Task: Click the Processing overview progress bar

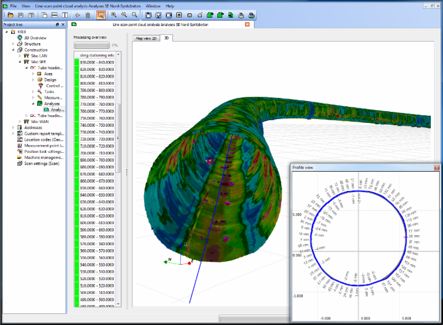Action: pos(91,45)
